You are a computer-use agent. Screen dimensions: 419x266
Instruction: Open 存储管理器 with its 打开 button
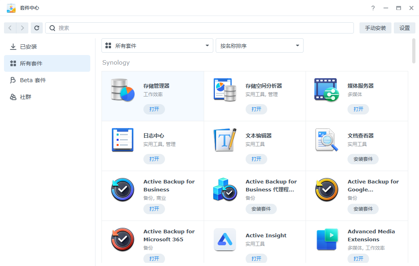point(154,109)
